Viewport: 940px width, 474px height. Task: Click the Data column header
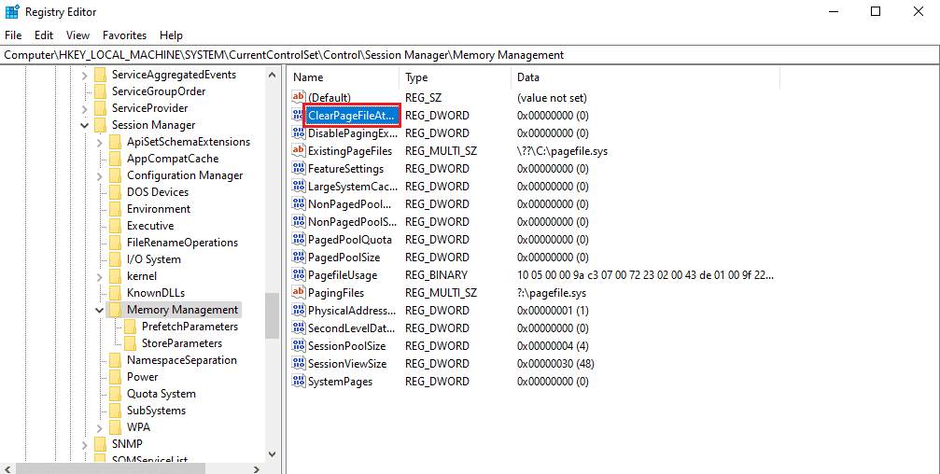click(x=645, y=77)
